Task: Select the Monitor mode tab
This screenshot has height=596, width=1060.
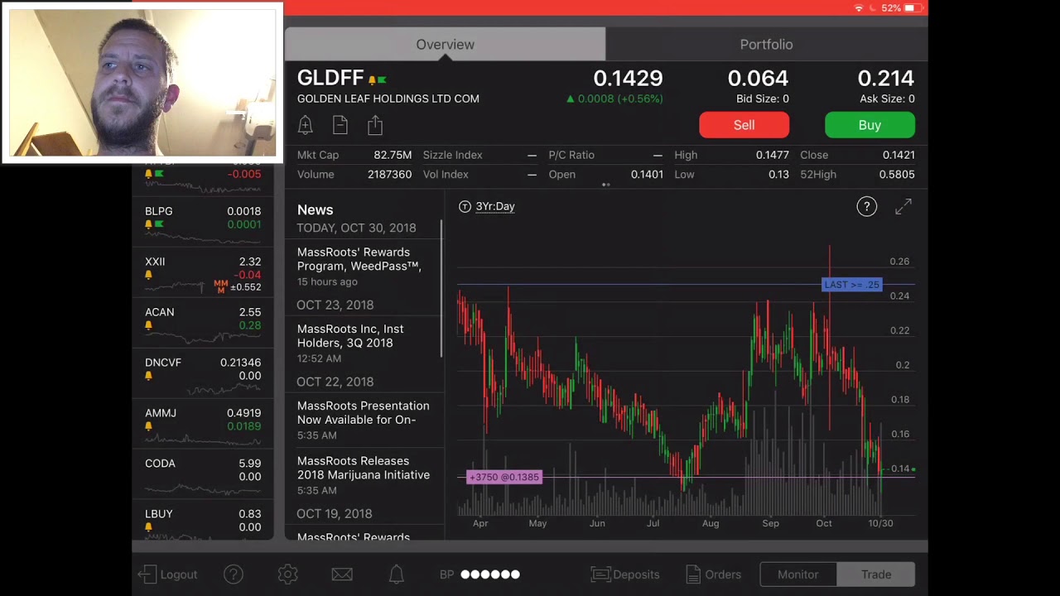Action: point(798,574)
